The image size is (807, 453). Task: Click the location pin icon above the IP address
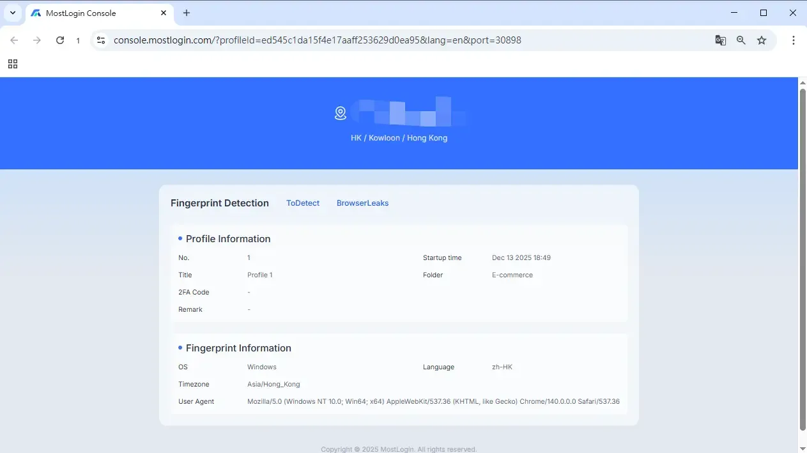point(340,112)
